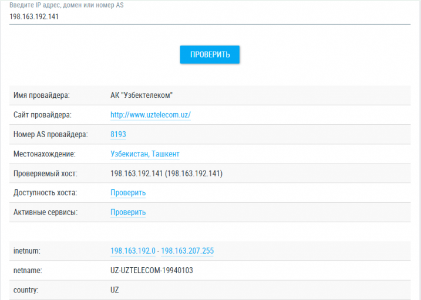Click the Номер AS провайдера: label
The image size is (421, 300).
tap(50, 134)
